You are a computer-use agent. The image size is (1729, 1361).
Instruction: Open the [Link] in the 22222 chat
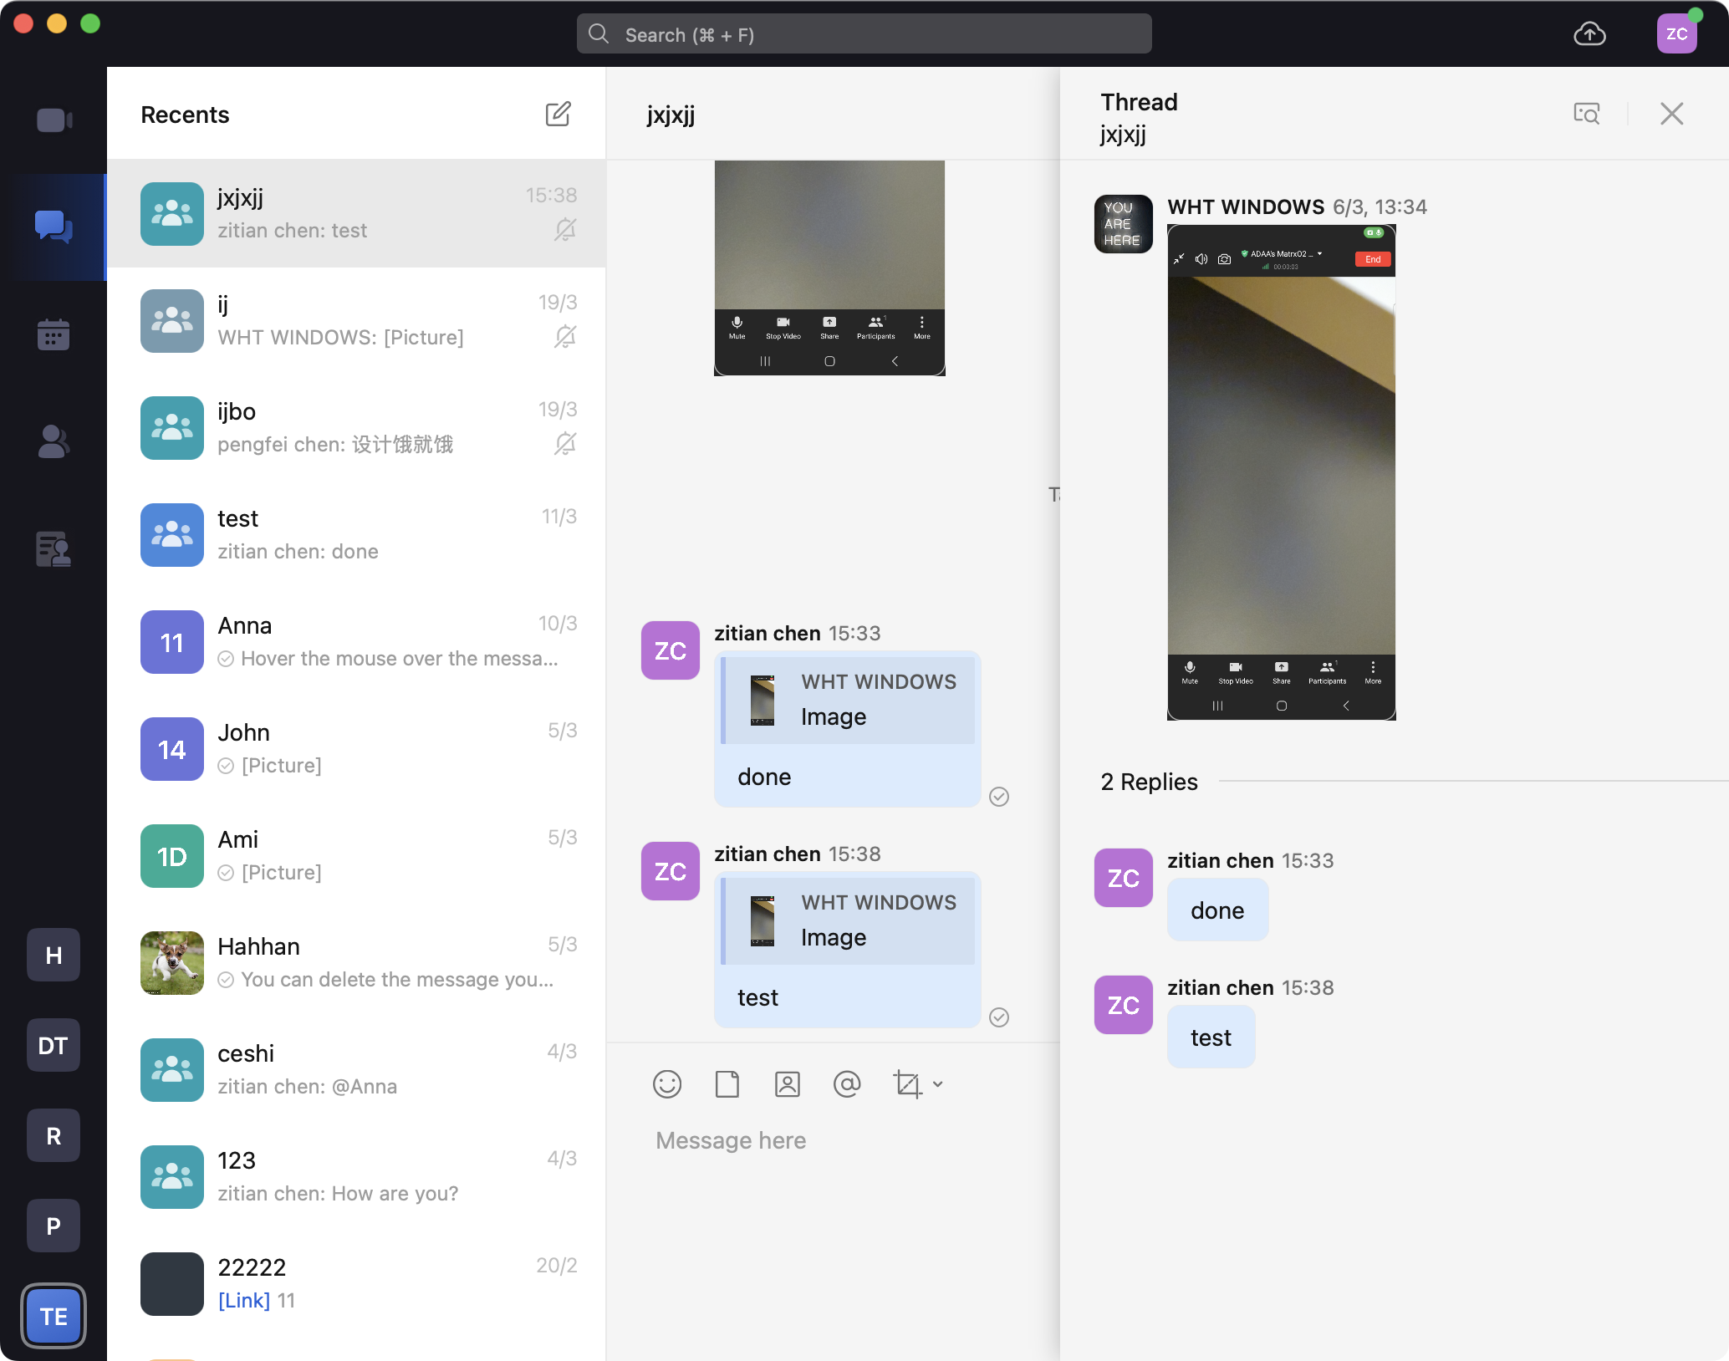point(243,1301)
